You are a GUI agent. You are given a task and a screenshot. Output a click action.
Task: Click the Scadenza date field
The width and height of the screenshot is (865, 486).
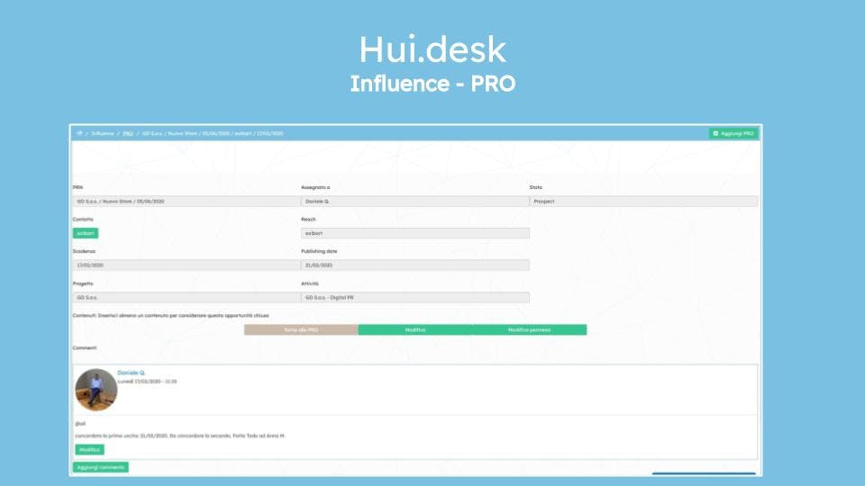click(x=187, y=265)
